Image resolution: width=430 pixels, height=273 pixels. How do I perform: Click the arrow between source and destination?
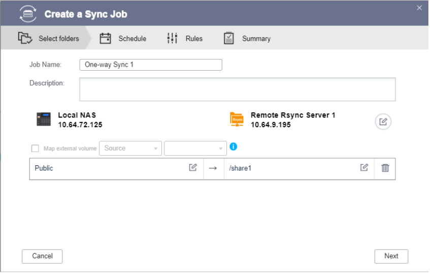(213, 168)
